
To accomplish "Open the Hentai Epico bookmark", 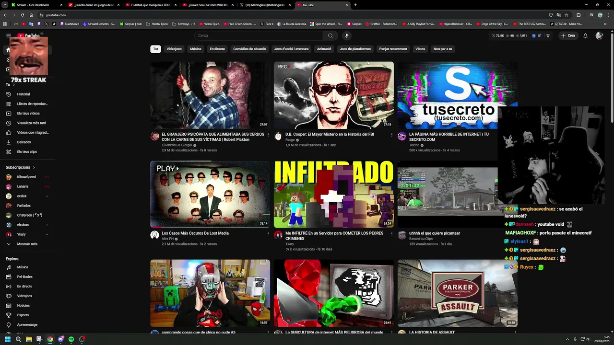I will [x=157, y=23].
